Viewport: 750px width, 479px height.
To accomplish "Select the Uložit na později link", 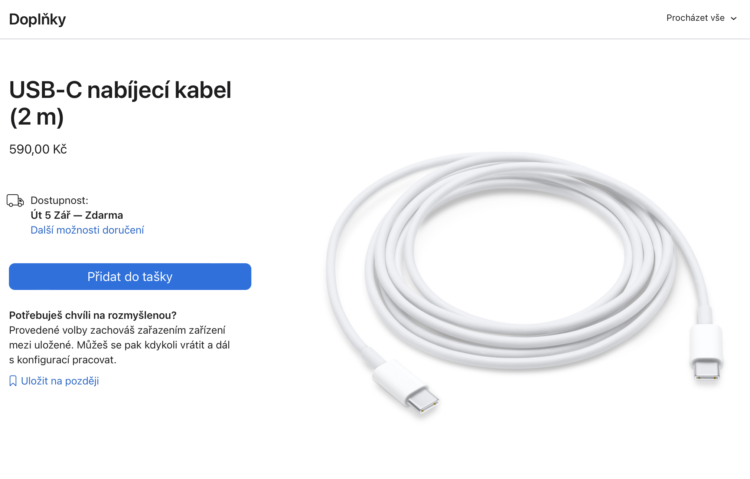I will (x=60, y=381).
